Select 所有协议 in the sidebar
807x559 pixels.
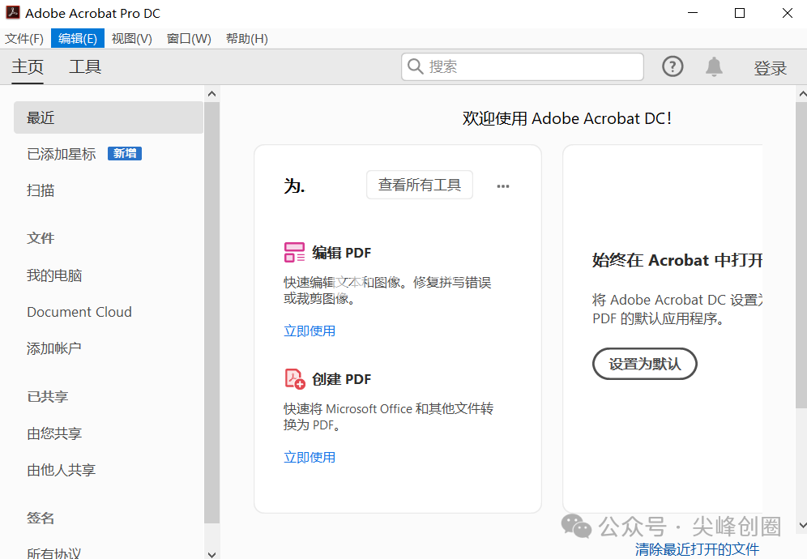click(x=54, y=553)
